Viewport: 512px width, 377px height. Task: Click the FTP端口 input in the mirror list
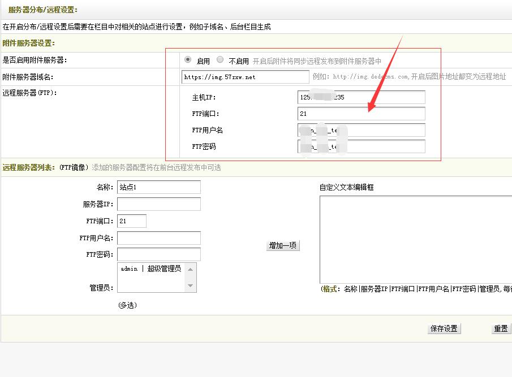(x=131, y=221)
